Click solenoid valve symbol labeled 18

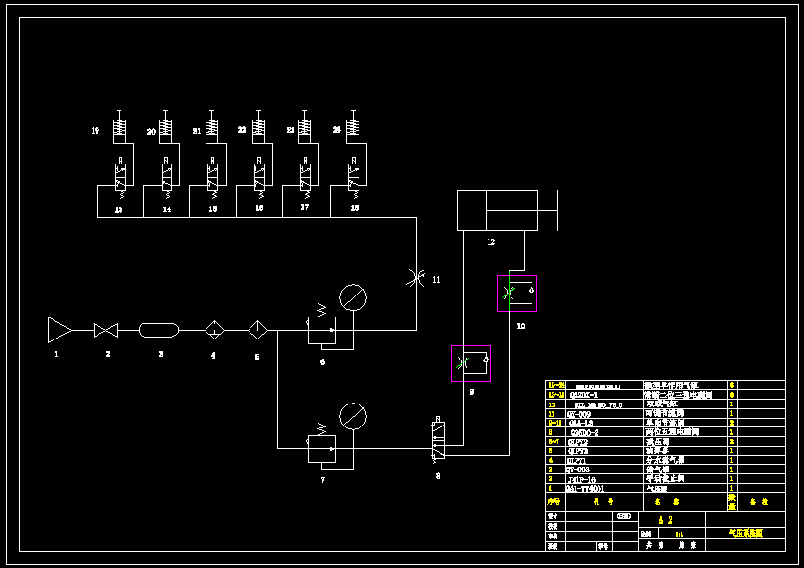click(354, 179)
